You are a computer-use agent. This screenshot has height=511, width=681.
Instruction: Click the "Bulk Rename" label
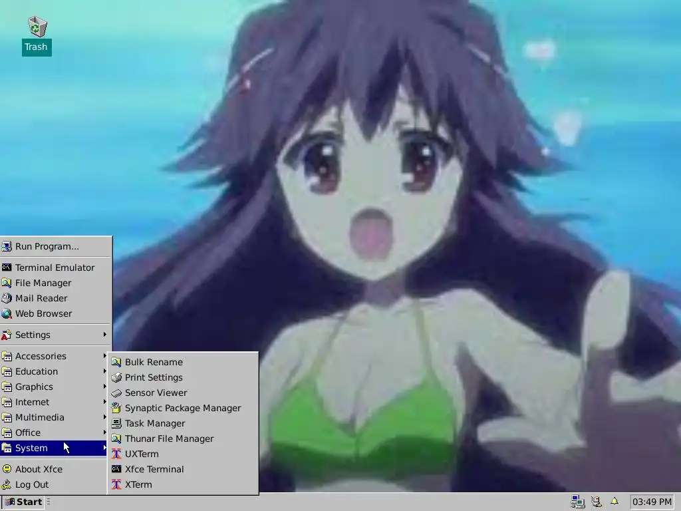(154, 362)
